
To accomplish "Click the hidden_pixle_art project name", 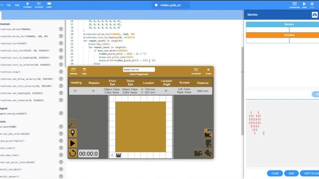I will pyautogui.click(x=170, y=5).
